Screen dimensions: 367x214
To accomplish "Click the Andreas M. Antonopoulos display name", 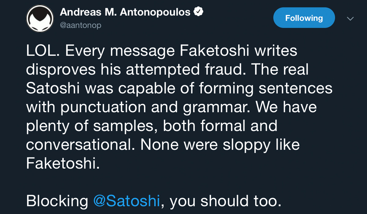I will click(125, 12).
